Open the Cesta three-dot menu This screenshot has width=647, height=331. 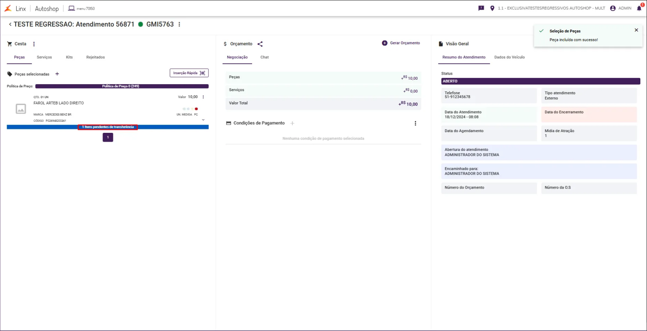pos(34,44)
